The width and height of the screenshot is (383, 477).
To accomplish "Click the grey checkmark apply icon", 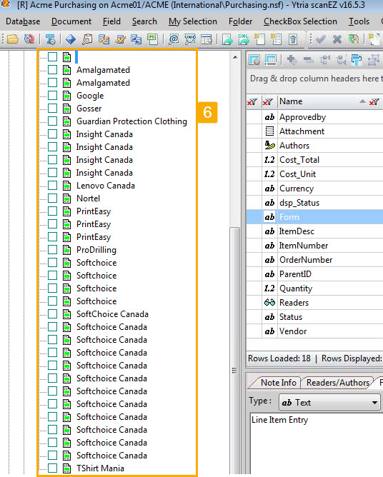I will 321,39.
